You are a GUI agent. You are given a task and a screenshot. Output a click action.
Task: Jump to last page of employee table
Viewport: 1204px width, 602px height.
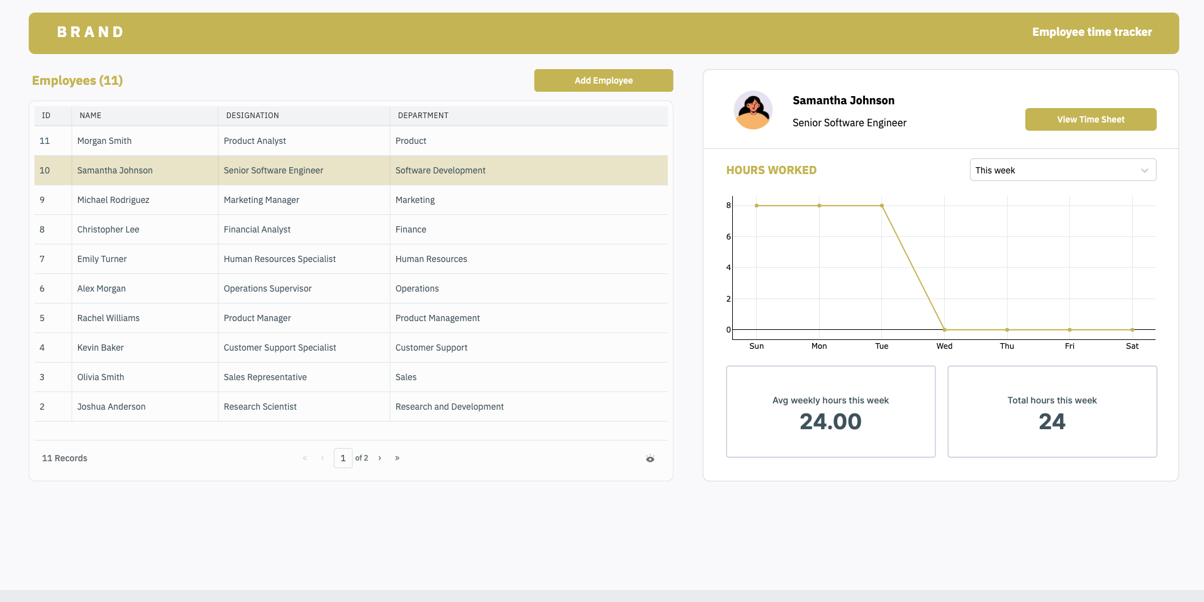point(397,458)
